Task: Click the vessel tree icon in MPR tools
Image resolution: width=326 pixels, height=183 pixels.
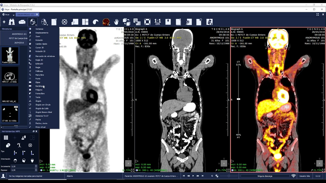Action: pos(19,145)
